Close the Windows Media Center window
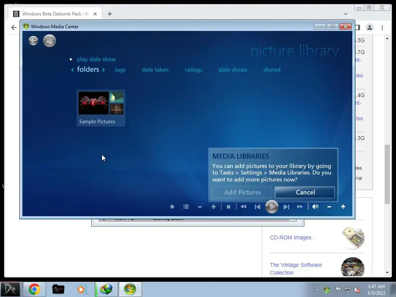The width and height of the screenshot is (396, 297). click(x=345, y=27)
